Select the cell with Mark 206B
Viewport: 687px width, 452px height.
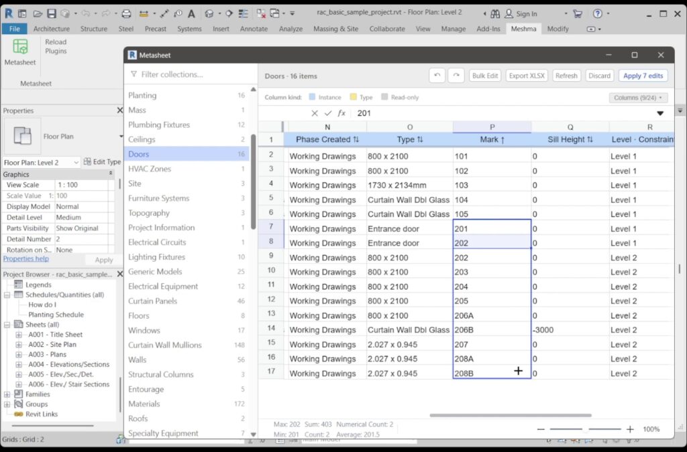point(492,330)
